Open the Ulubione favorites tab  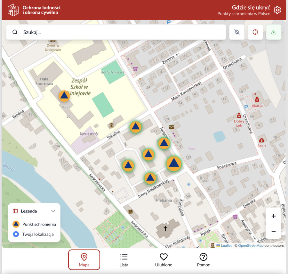164,260
